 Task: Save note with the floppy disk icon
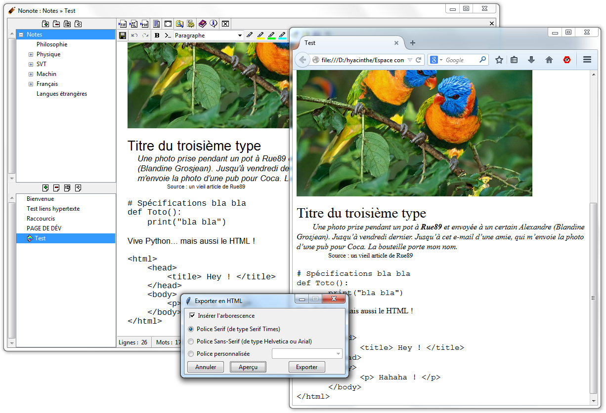tap(123, 36)
